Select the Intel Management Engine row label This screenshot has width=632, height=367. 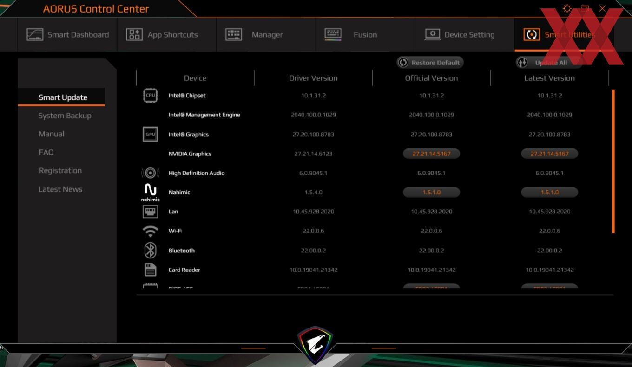(204, 115)
